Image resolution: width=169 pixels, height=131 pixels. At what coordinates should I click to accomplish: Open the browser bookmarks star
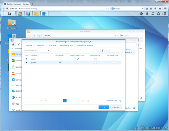[x=147, y=9]
